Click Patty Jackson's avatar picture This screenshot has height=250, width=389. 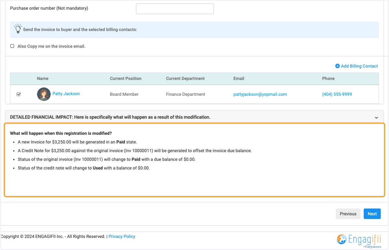tap(44, 94)
